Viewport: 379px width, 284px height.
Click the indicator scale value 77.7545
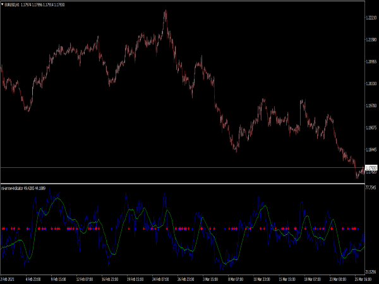point(371,187)
